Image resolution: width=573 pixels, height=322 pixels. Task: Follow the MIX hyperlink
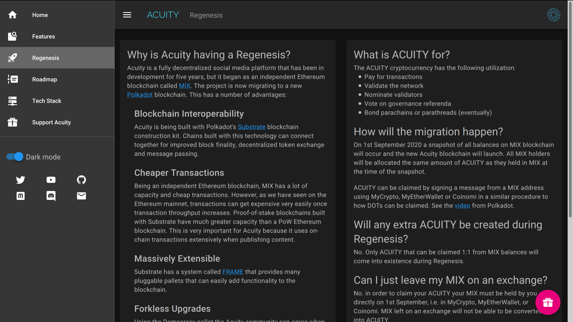point(185,86)
